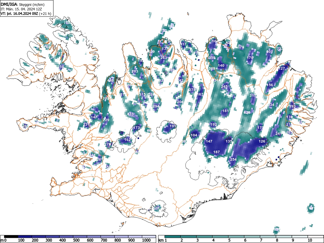The width and height of the screenshot is (324, 243).
Task: Select the value 245 on the map
Action: tap(224, 87)
